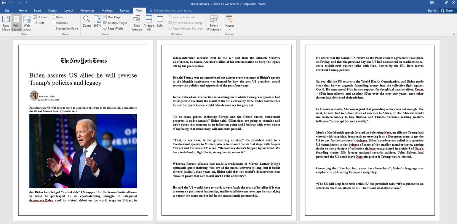
Task: Choose Multiple Pages zoom
Action: 115,23
